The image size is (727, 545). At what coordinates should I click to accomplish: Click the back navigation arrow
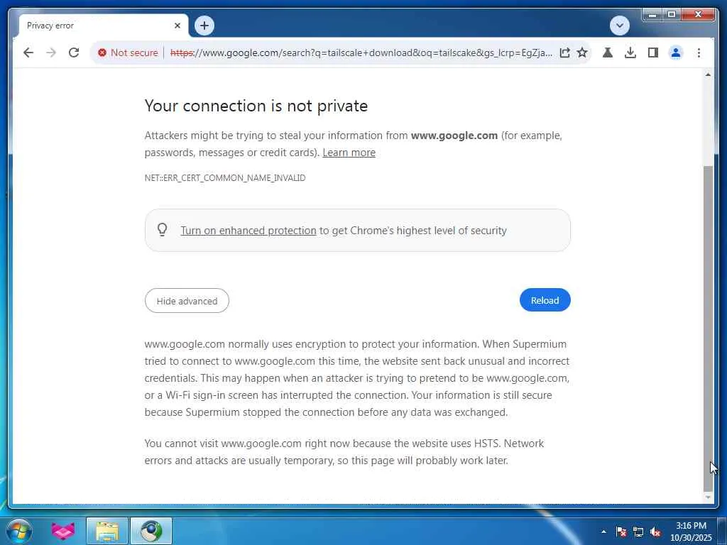28,53
